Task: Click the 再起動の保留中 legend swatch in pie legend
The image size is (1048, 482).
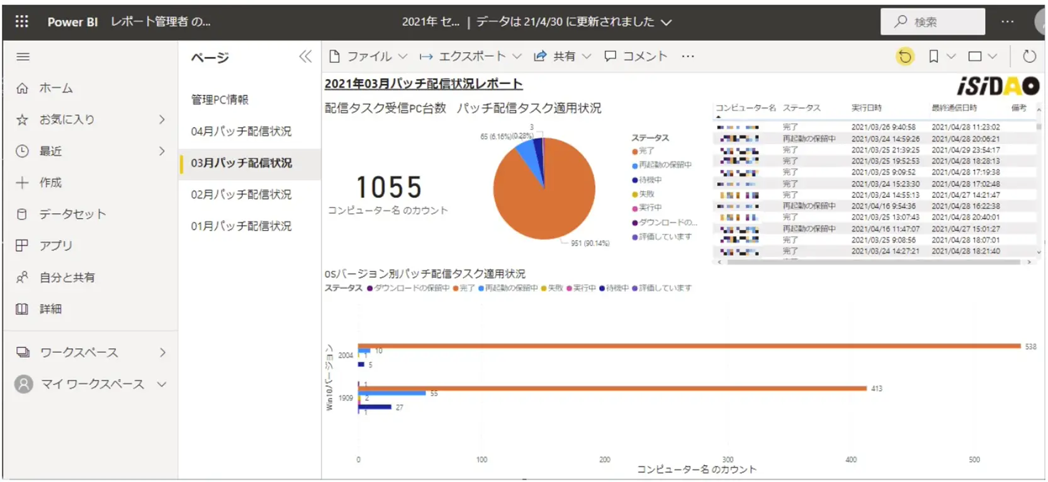Action: pos(634,165)
